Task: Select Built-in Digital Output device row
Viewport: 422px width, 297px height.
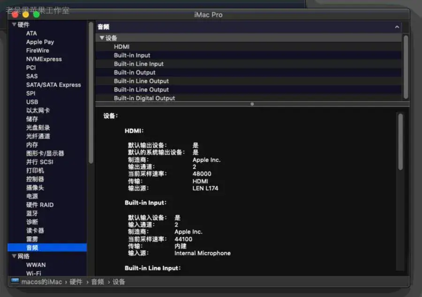Action: pos(249,98)
